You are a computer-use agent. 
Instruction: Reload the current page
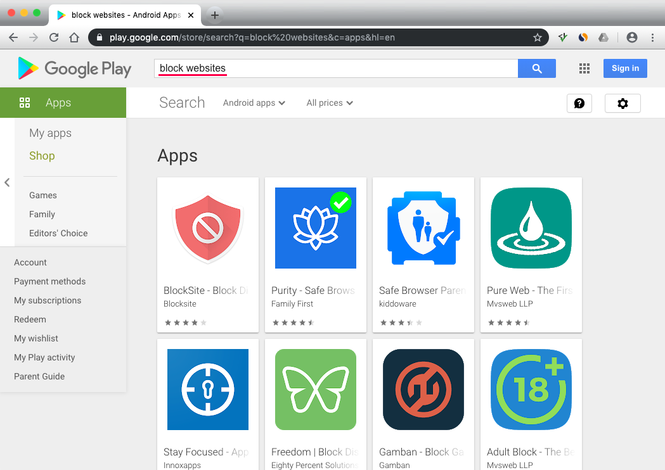pos(54,37)
